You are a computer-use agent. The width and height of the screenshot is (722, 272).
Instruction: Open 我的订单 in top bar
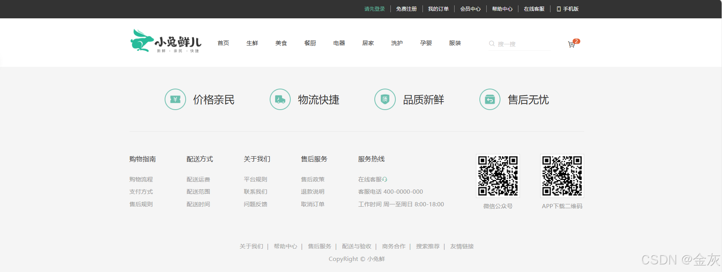tap(438, 9)
